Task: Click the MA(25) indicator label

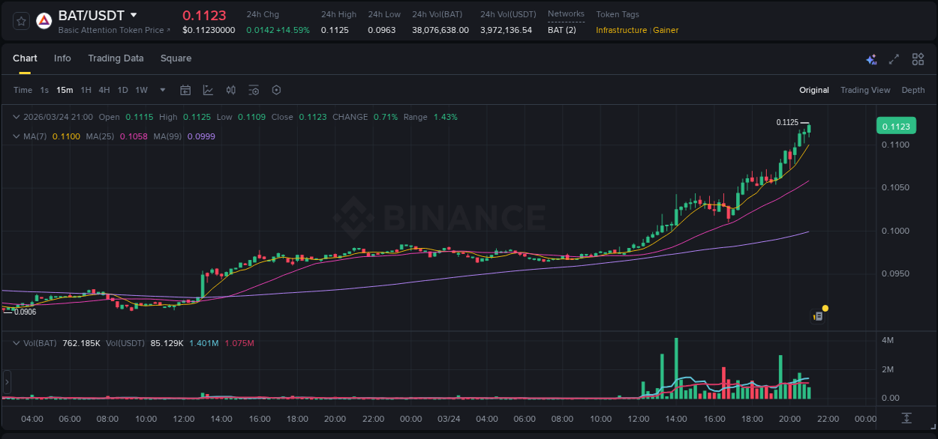Action: pos(100,136)
